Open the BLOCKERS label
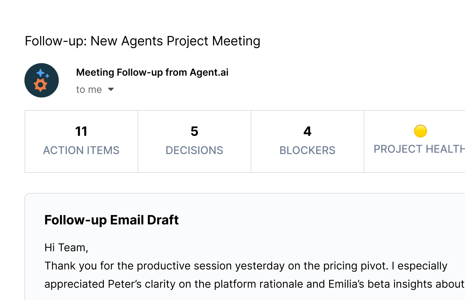The image size is (465, 300). click(x=307, y=150)
